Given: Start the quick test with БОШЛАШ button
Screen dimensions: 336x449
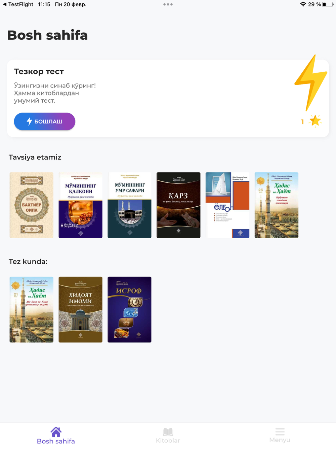Looking at the screenshot, I should coord(45,122).
